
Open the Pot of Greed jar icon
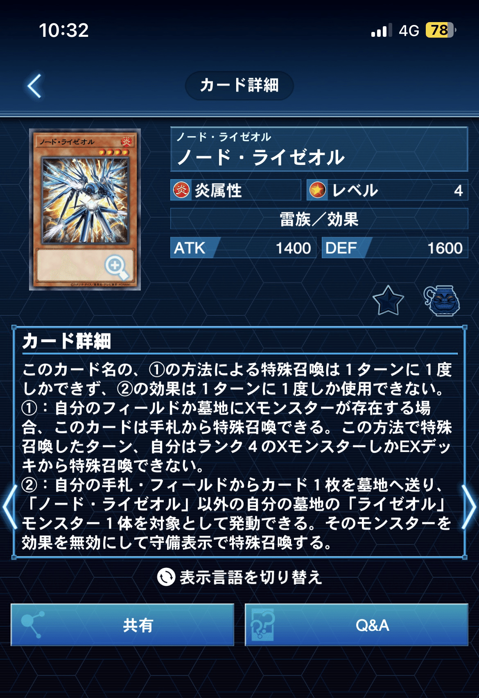[441, 301]
